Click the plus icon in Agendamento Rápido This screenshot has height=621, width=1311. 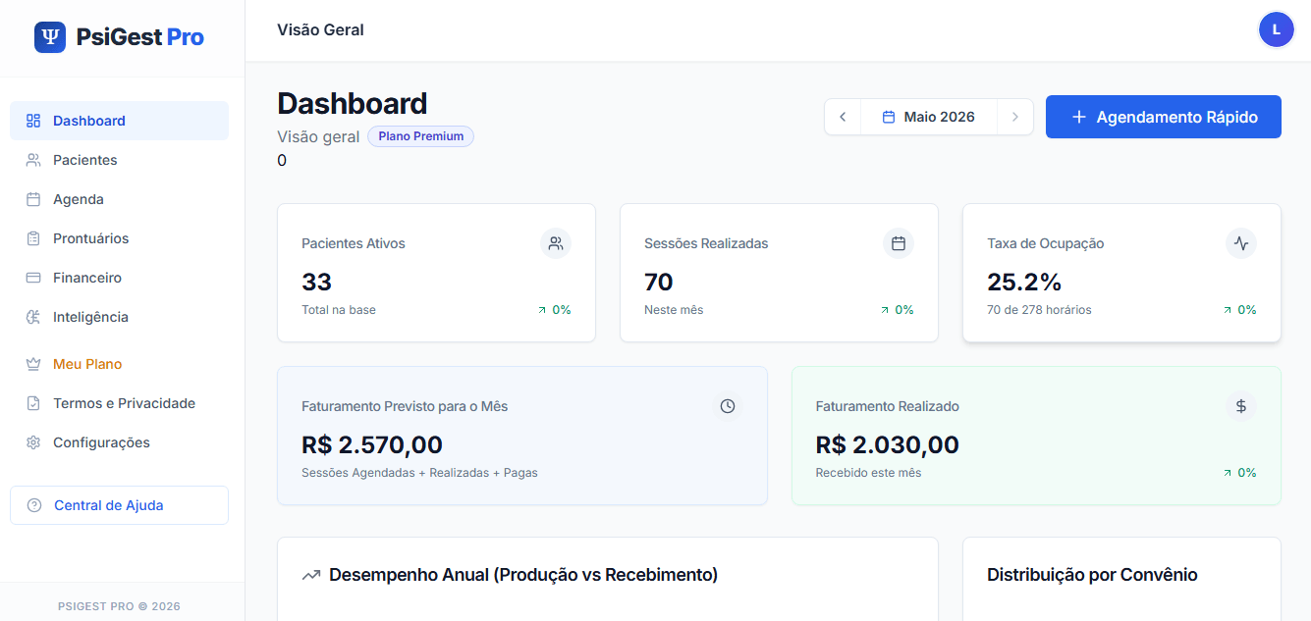[x=1078, y=117]
